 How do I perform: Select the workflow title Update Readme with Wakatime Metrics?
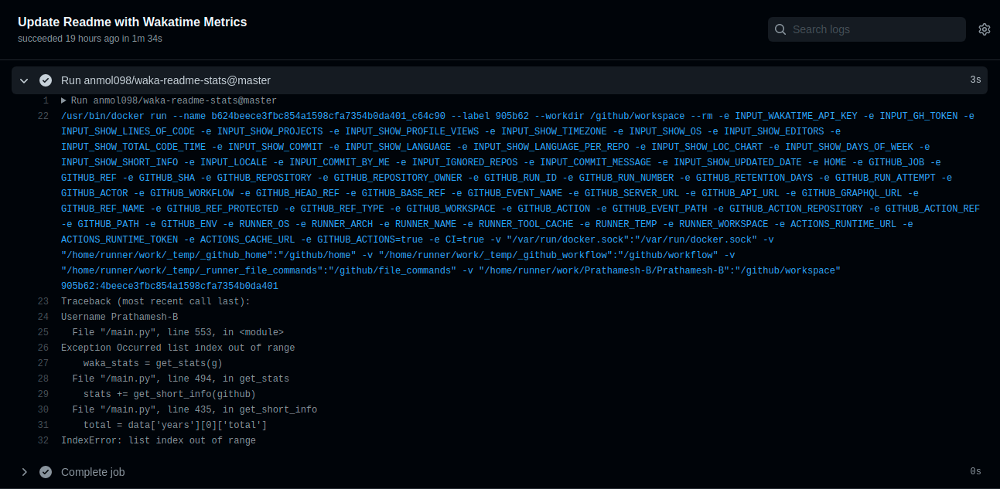[x=131, y=22]
